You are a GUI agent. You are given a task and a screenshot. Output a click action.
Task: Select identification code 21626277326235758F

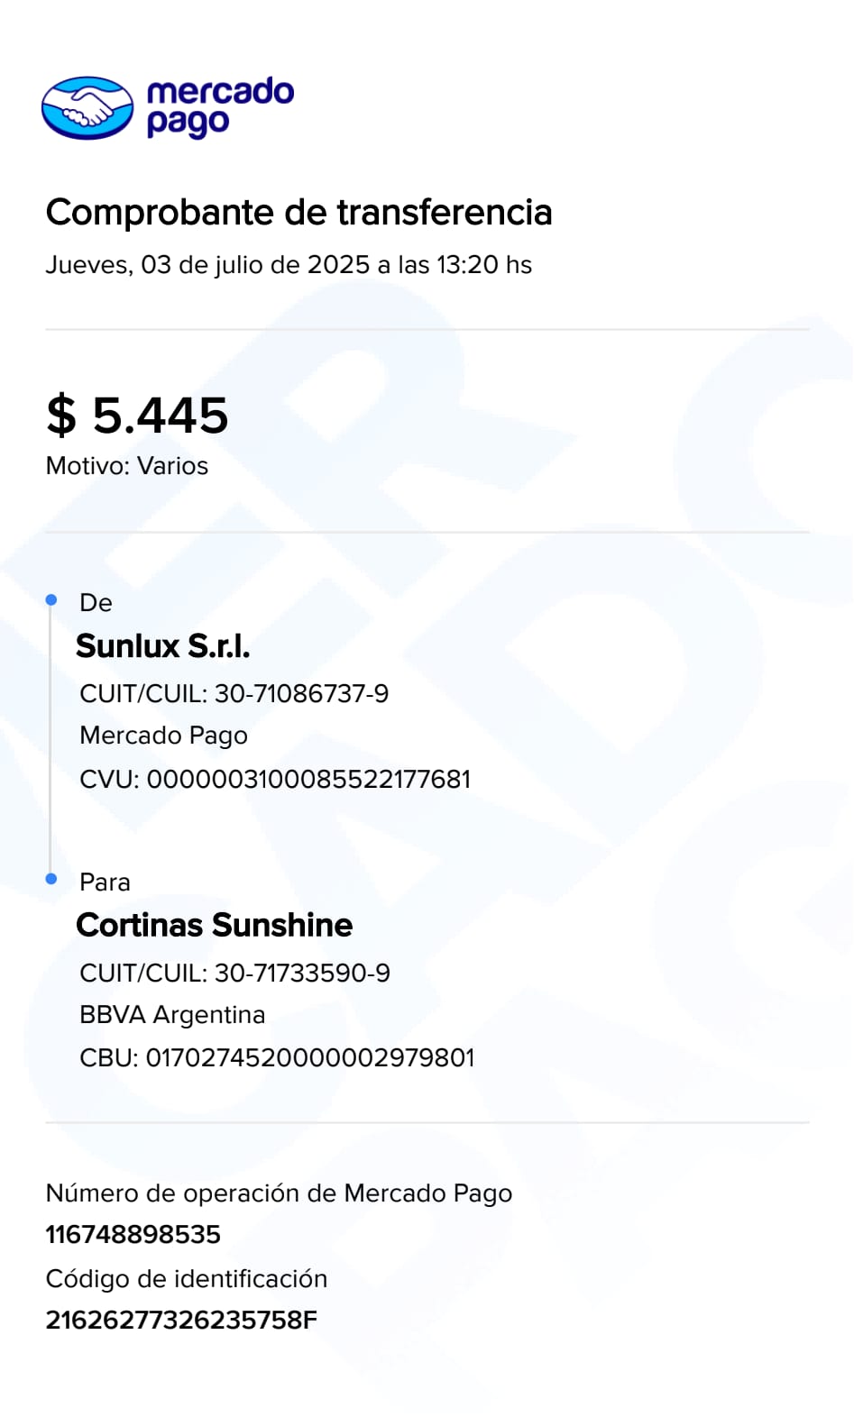(x=181, y=1321)
